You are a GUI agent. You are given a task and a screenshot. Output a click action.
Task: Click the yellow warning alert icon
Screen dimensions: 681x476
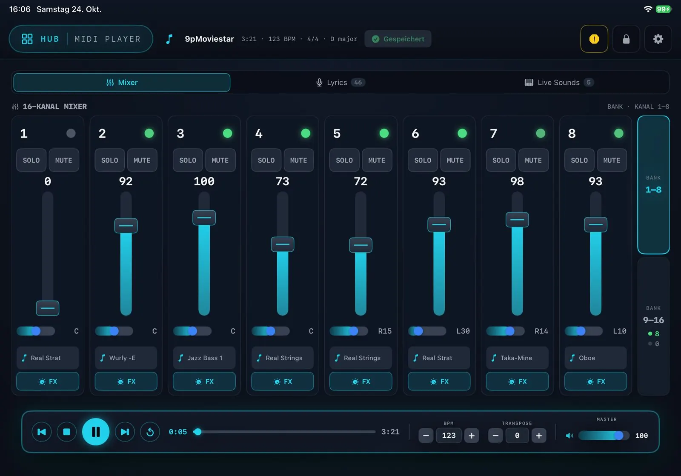(594, 39)
